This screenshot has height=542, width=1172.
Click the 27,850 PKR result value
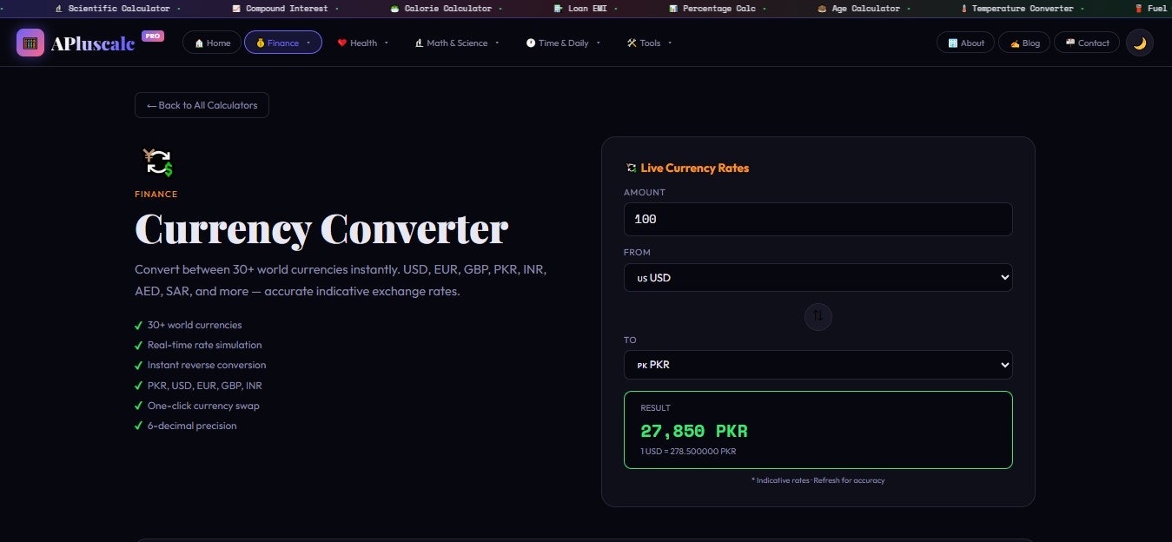click(x=694, y=431)
